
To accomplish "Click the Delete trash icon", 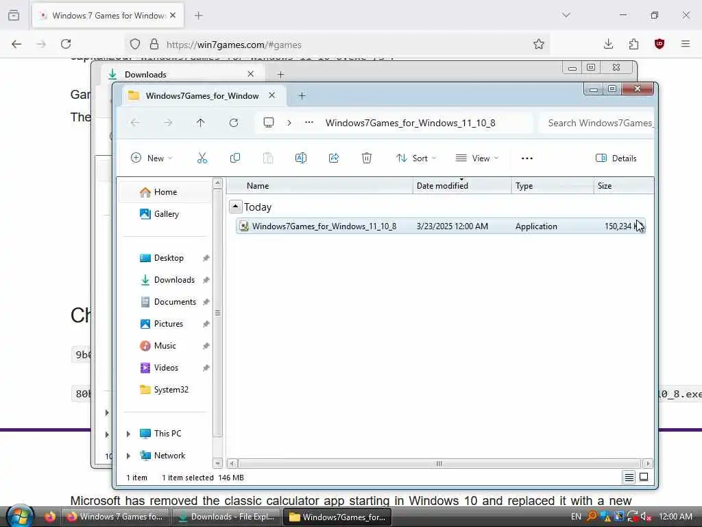I will pyautogui.click(x=367, y=159).
